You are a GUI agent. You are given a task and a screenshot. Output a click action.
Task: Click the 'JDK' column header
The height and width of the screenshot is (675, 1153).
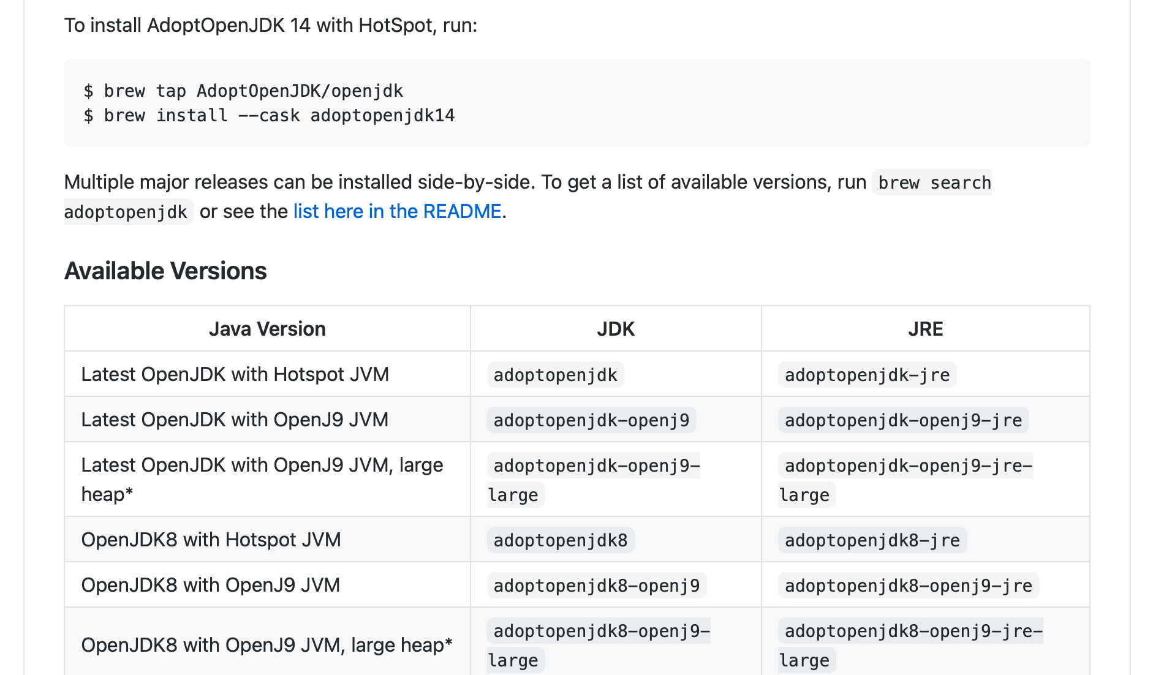(x=616, y=329)
